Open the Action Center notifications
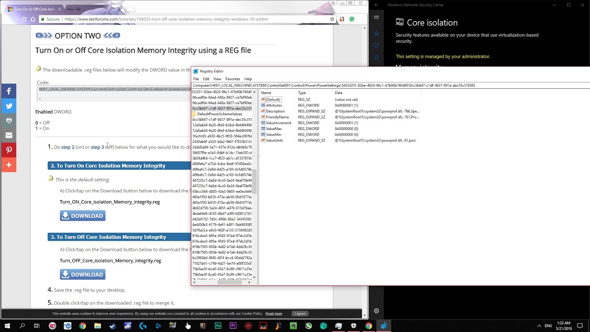 point(580,326)
